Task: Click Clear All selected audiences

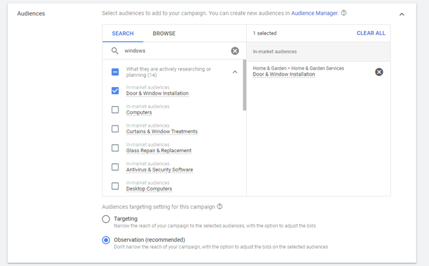Action: click(x=371, y=33)
